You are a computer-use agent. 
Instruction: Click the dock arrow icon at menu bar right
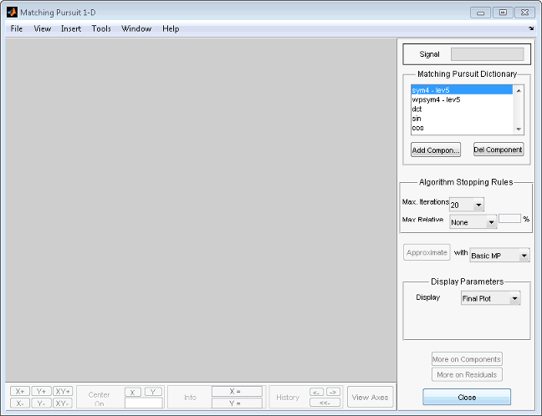(x=531, y=28)
